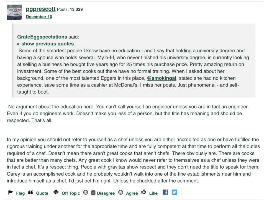Share the post on Twitter
This screenshot has height=200, width=277.
point(174,192)
